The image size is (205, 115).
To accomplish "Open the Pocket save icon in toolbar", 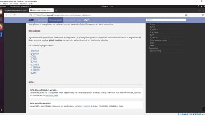I will pos(203,15).
